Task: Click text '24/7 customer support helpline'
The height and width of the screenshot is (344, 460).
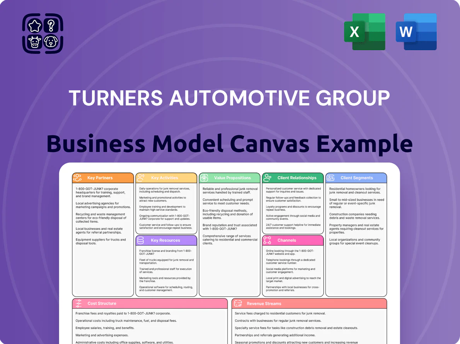Action: [x=293, y=227]
